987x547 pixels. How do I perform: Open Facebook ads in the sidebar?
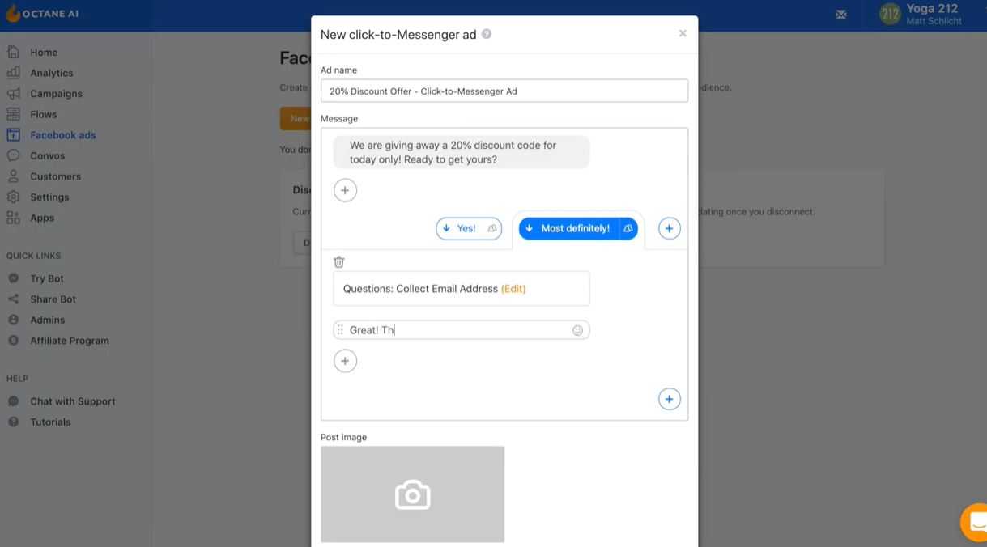click(14, 134)
